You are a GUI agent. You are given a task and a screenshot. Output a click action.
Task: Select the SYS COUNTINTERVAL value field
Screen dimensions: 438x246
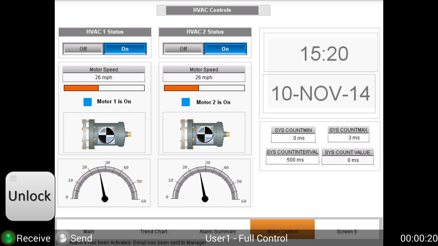coord(292,160)
